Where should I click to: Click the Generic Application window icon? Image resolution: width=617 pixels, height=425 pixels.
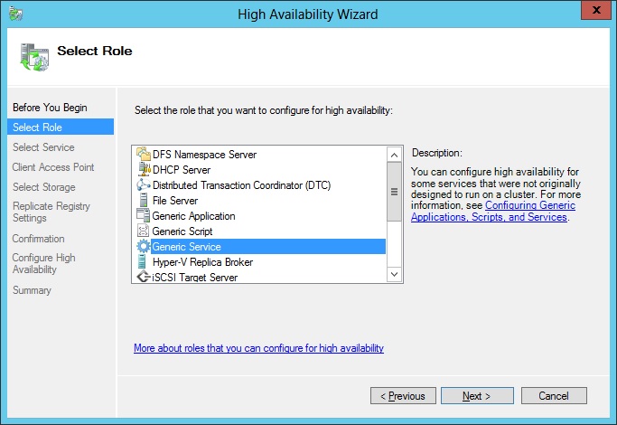[143, 215]
